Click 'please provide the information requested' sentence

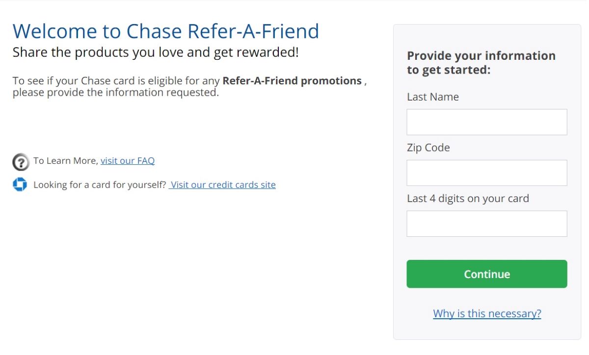[115, 92]
